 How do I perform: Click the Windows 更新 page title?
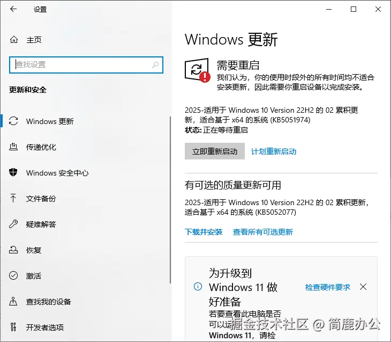pos(231,40)
